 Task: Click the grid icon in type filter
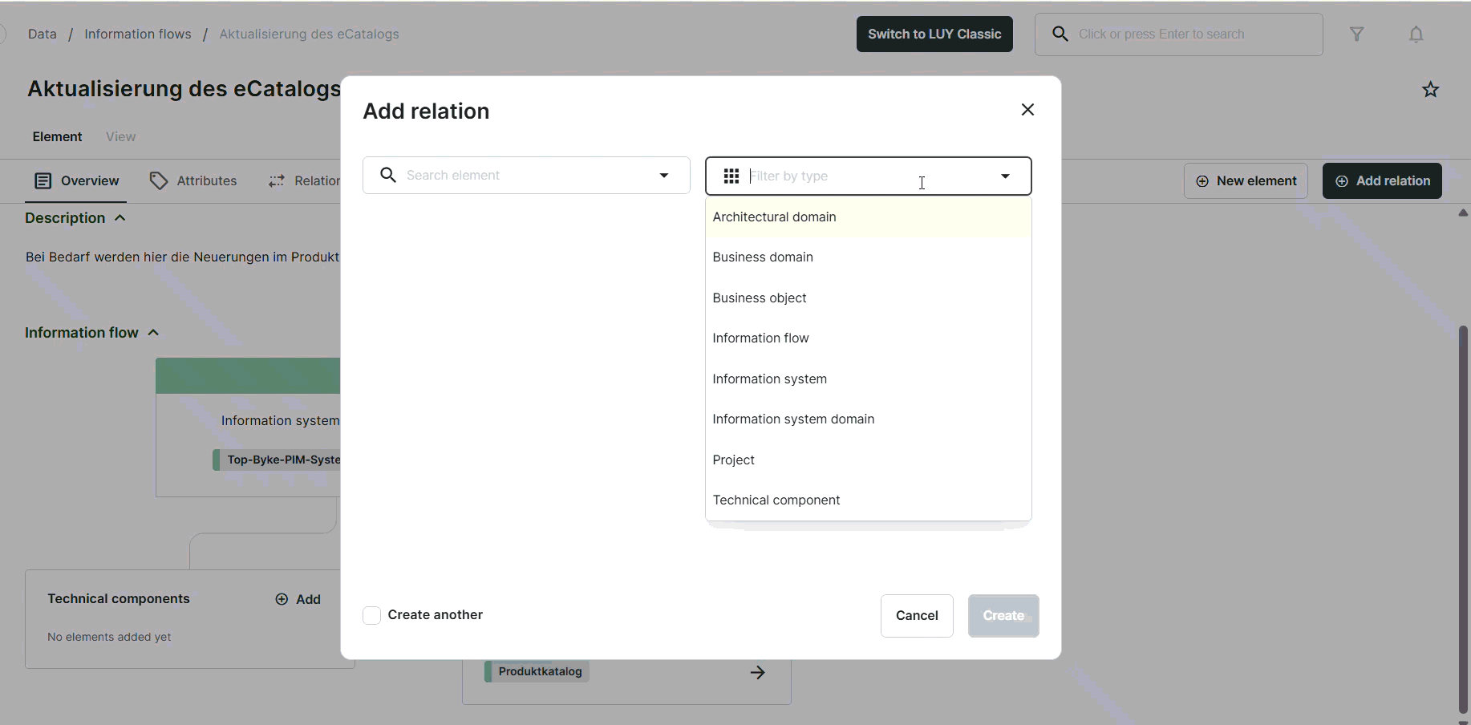(x=731, y=176)
